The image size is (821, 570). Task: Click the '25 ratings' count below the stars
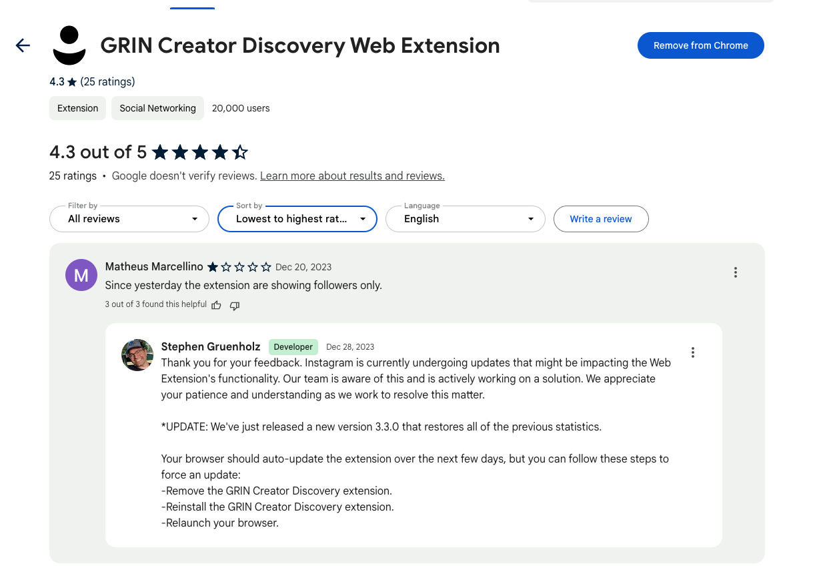pyautogui.click(x=73, y=176)
